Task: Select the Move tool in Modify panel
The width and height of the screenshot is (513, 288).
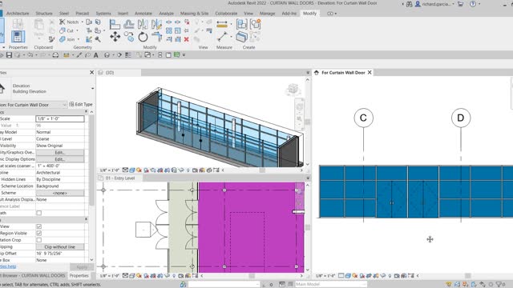Action: (x=115, y=37)
